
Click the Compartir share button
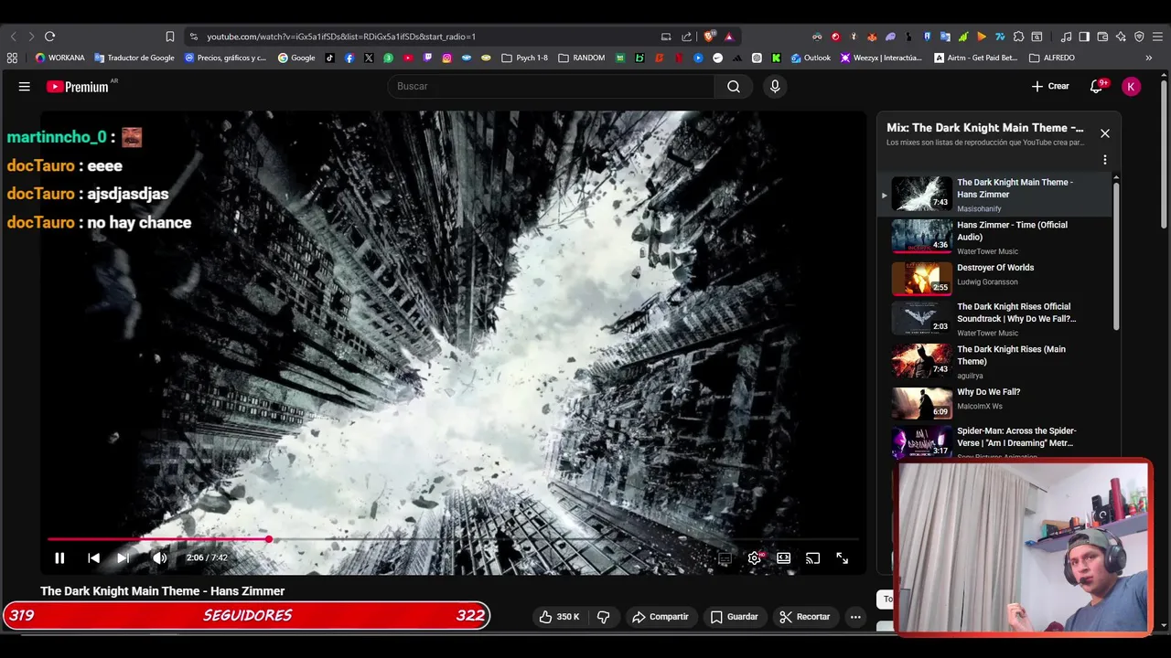pos(661,617)
